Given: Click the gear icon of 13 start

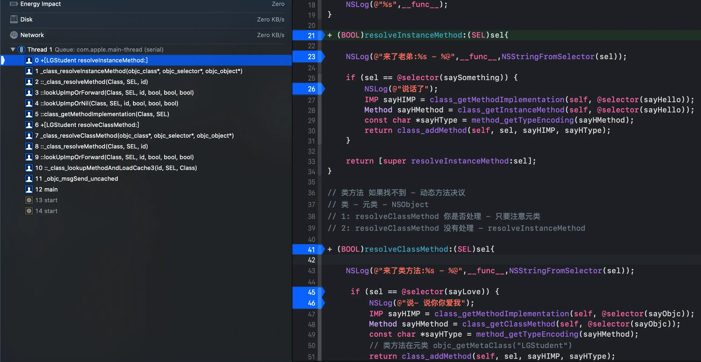Looking at the screenshot, I should (x=29, y=200).
